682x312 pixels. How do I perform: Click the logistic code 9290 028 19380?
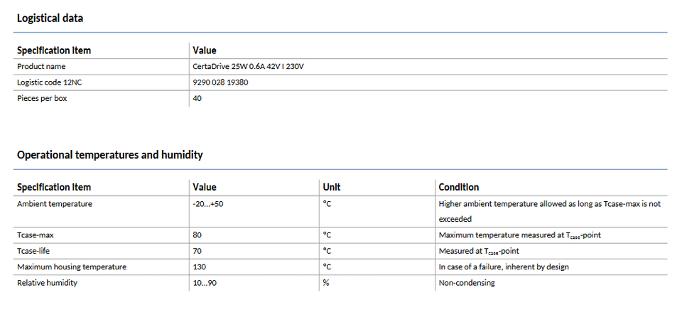pos(220,82)
